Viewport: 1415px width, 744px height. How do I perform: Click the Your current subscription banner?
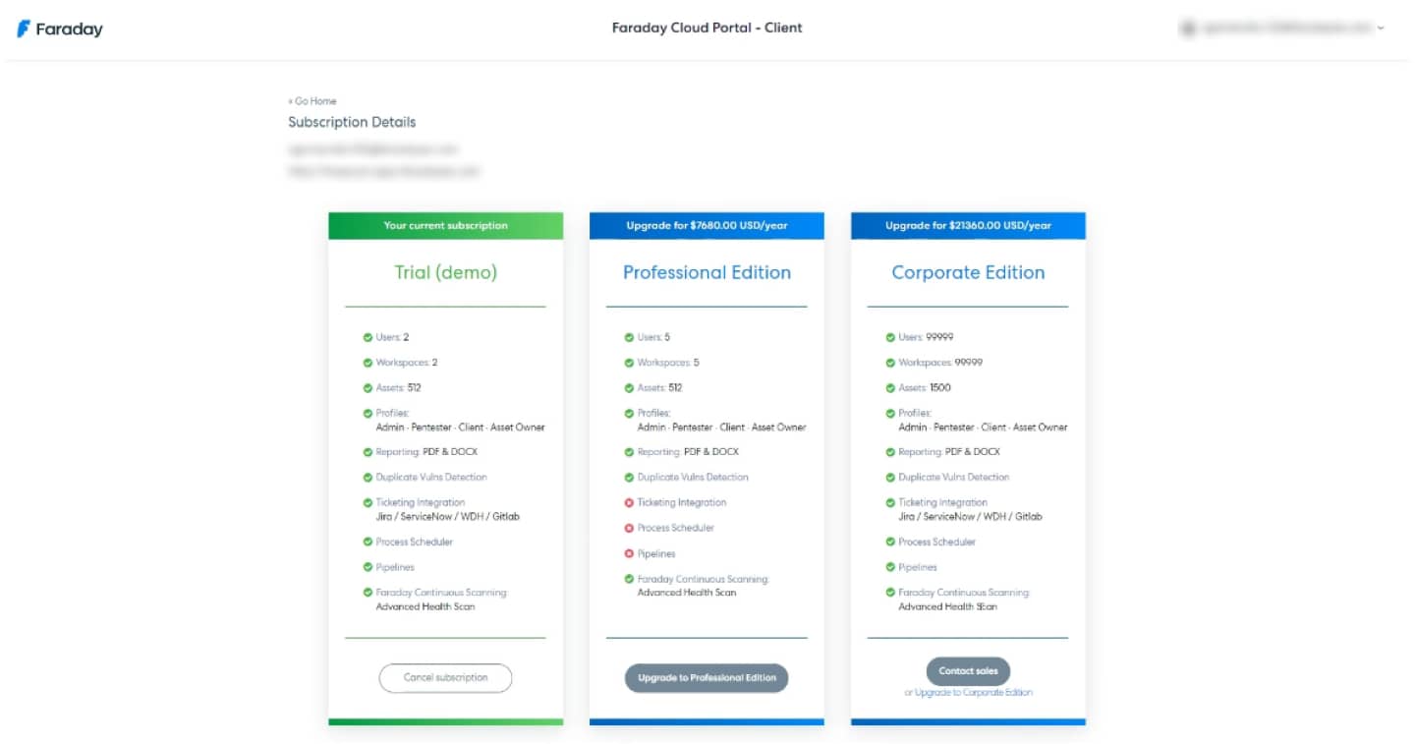tap(445, 226)
